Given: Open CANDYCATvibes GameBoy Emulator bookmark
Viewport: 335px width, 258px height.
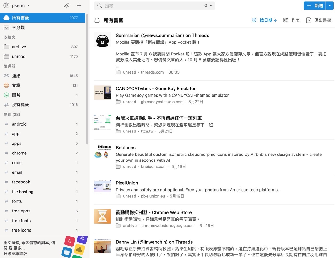Looking at the screenshot, I should [x=156, y=89].
